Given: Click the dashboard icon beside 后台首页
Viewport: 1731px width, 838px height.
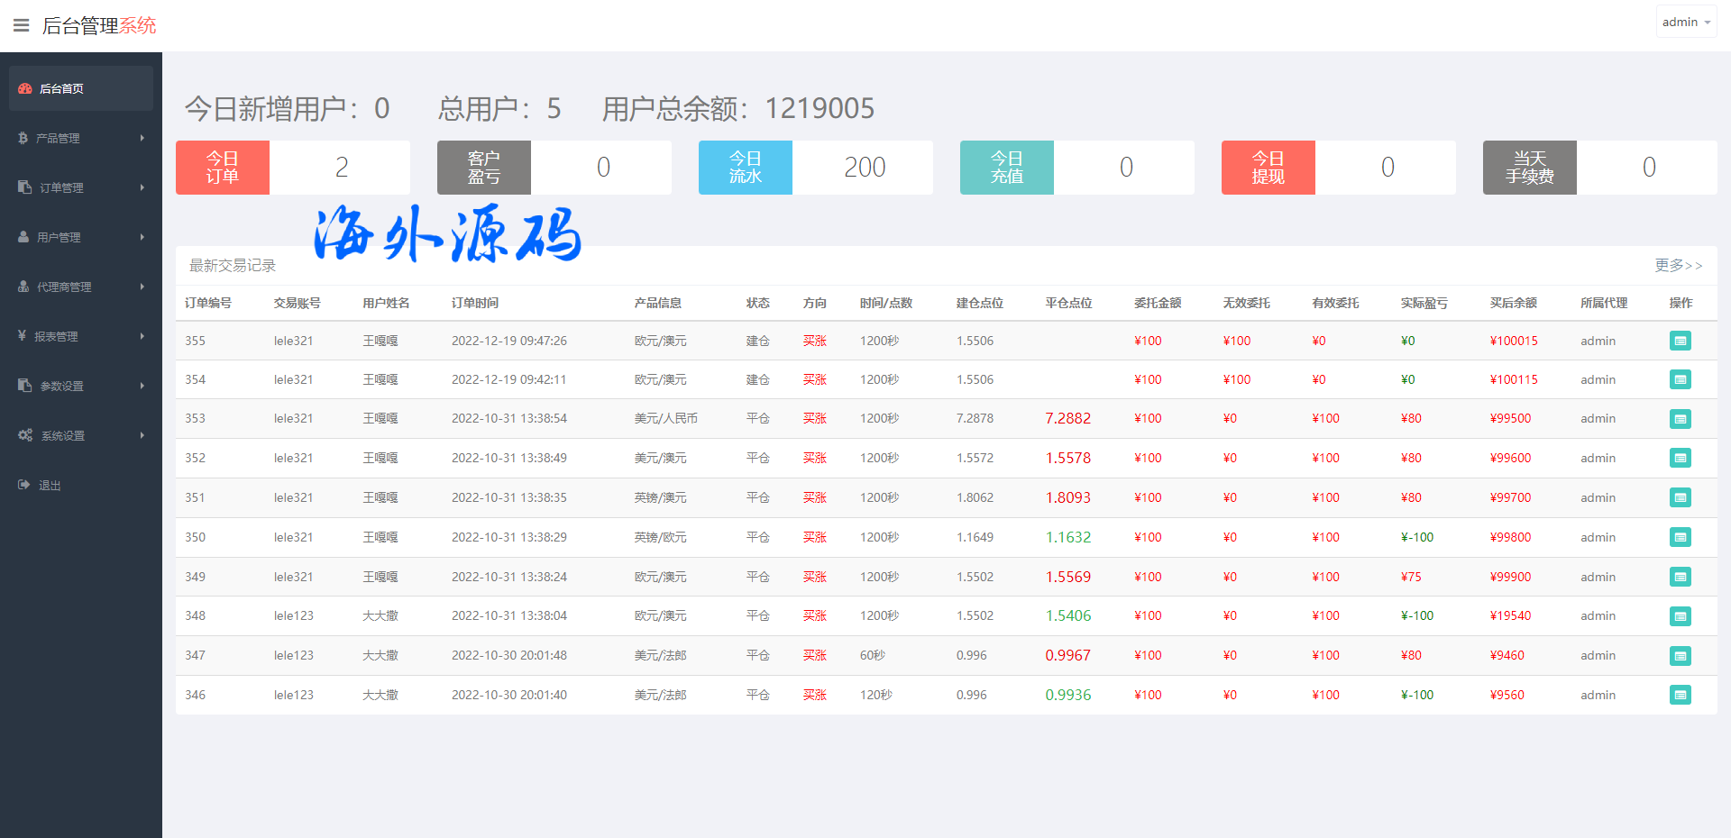Looking at the screenshot, I should (x=25, y=88).
